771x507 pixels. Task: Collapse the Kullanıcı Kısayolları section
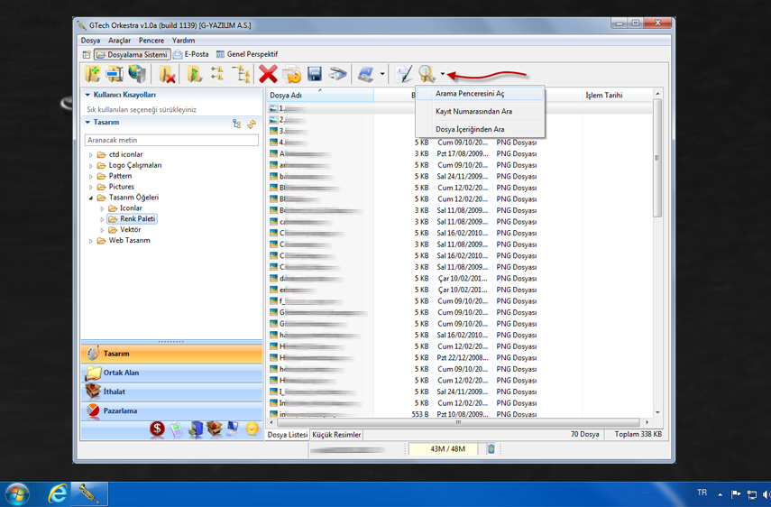(87, 95)
